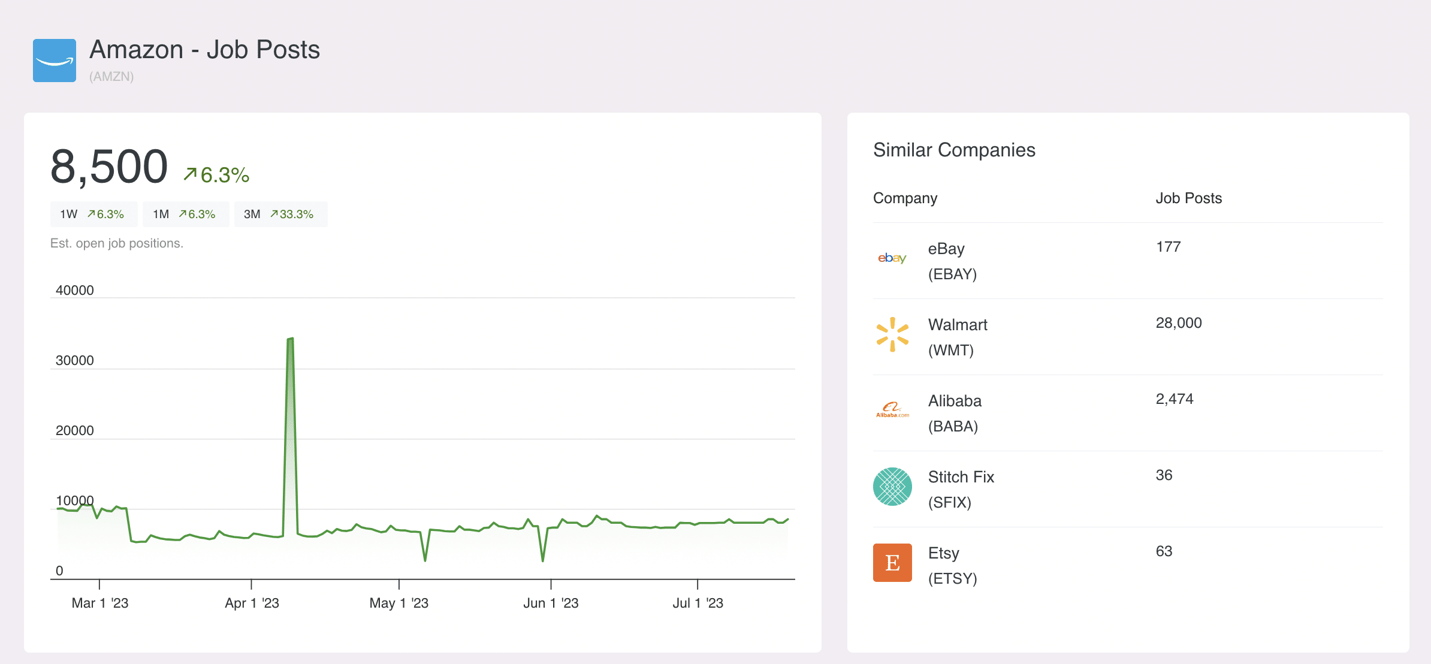The height and width of the screenshot is (664, 1431).
Task: Click the eBay logo icon
Action: coord(892,258)
